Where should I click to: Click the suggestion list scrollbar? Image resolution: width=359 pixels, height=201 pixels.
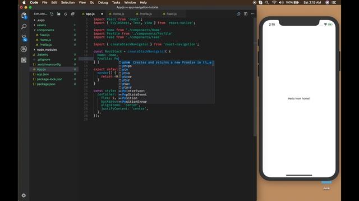coord(213,63)
